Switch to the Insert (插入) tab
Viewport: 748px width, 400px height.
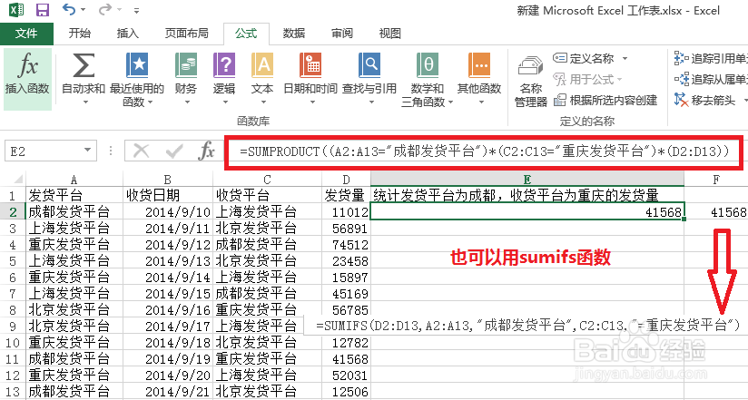point(127,34)
